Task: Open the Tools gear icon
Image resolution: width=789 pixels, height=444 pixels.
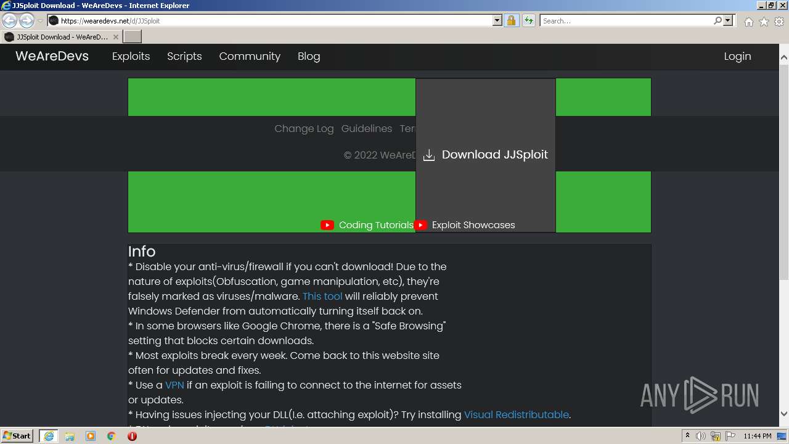Action: pos(779,22)
